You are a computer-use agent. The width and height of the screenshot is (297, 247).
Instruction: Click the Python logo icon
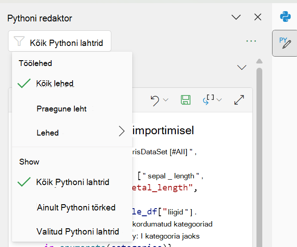[285, 16]
